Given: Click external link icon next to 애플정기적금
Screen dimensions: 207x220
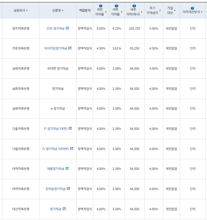Looking at the screenshot, I should (x=67, y=168).
